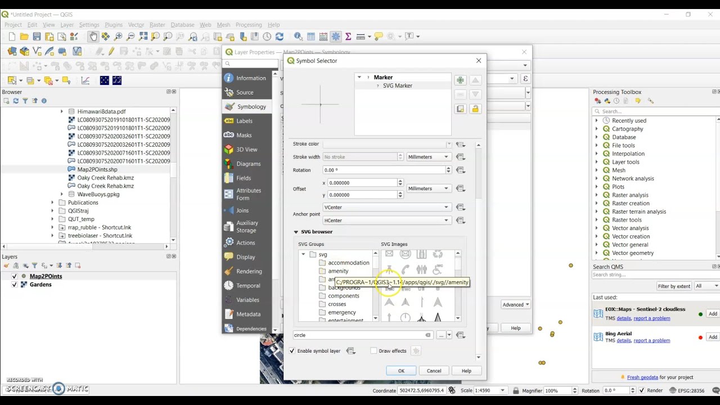Click the Filter by extent button
This screenshot has width=720, height=405.
pos(674,286)
